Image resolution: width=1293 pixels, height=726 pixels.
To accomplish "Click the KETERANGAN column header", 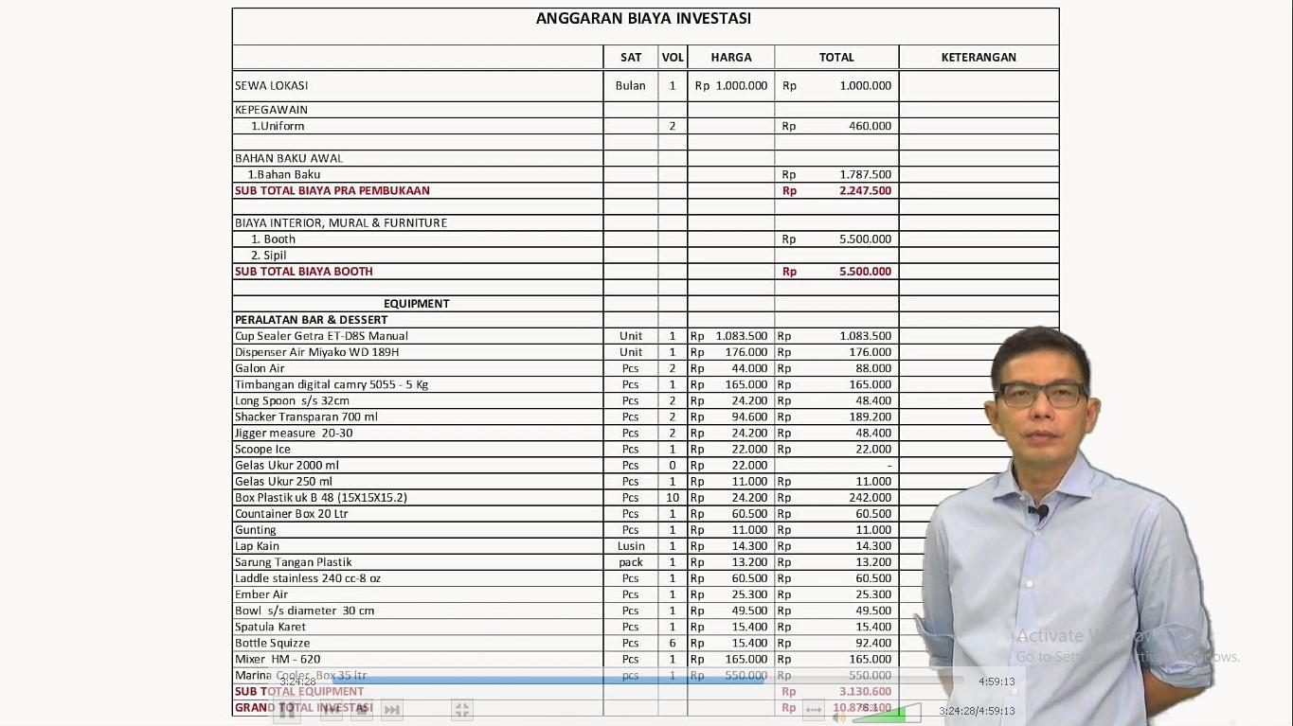I will point(979,58).
